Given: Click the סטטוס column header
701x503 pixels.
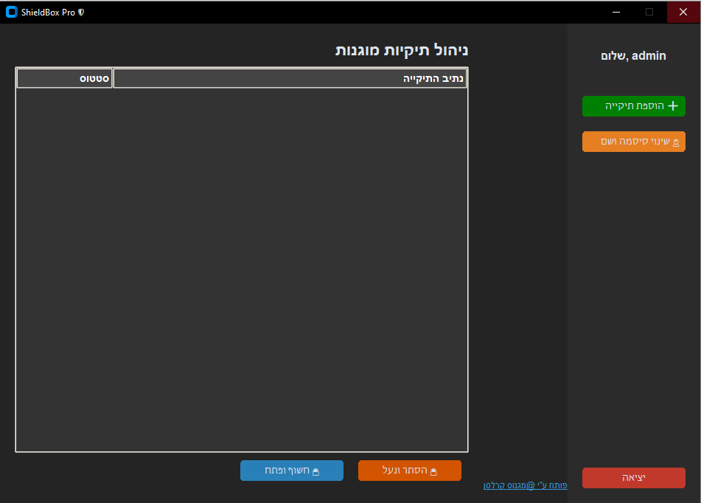Looking at the screenshot, I should [x=65, y=78].
